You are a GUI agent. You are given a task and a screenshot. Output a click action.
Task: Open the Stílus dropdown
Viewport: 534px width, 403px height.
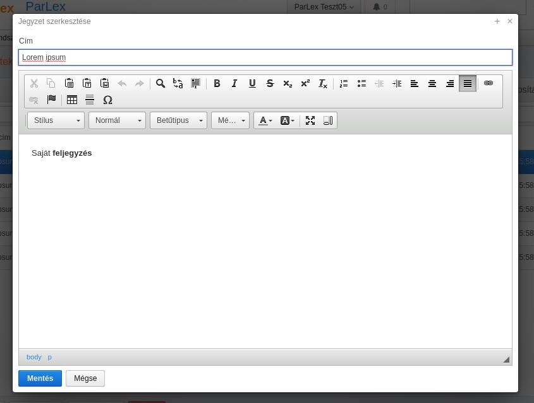click(56, 120)
